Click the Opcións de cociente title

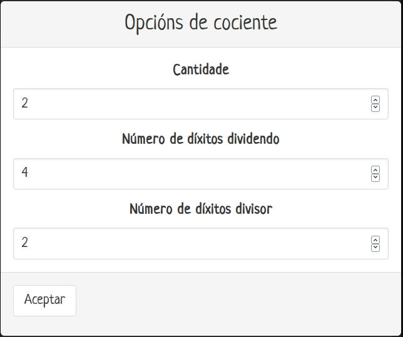tap(201, 23)
